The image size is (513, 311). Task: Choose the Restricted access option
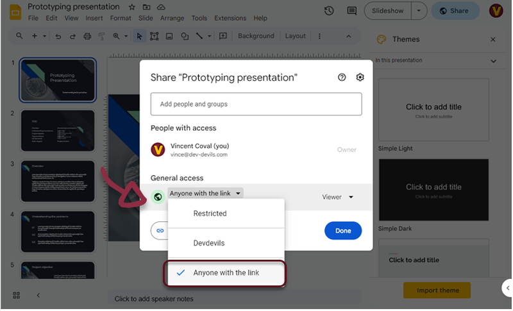[x=210, y=214]
